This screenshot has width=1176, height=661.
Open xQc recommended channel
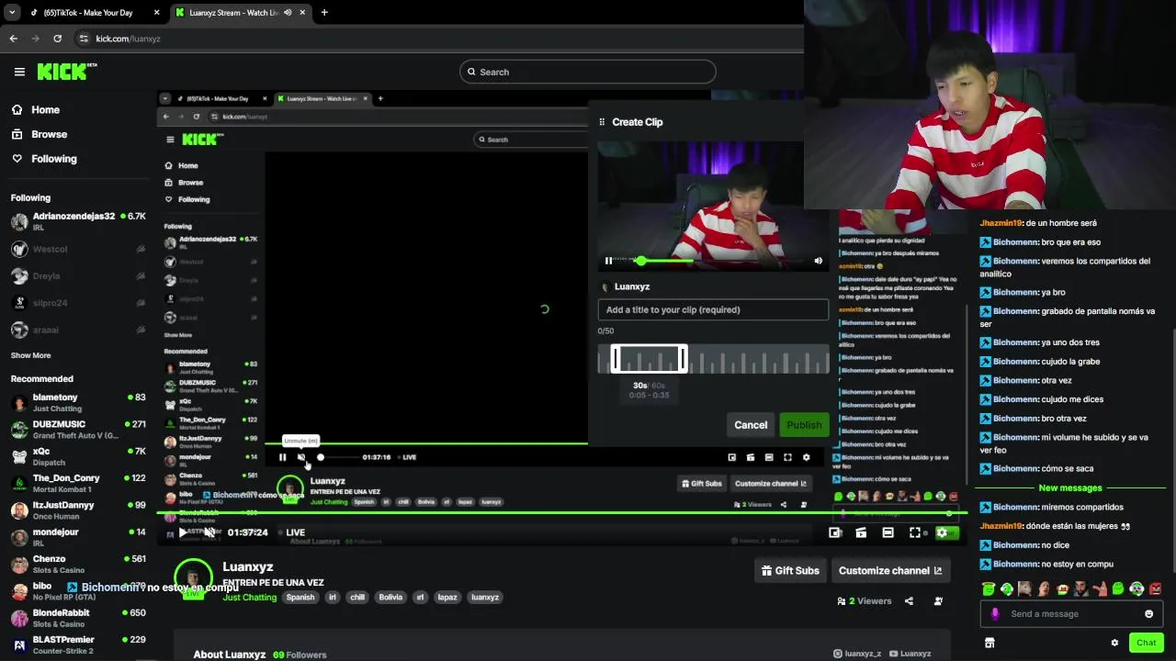78,456
